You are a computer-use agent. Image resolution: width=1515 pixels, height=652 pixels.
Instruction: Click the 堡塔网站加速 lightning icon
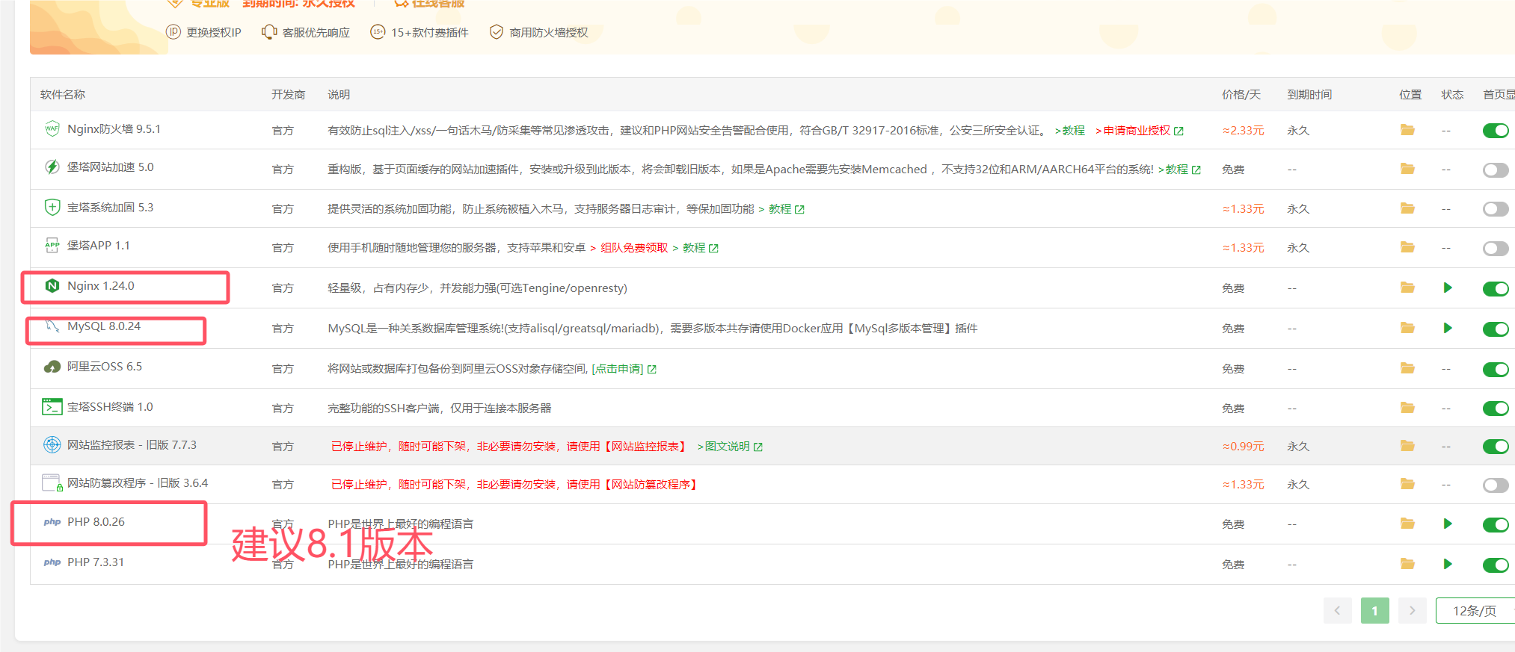(x=52, y=167)
